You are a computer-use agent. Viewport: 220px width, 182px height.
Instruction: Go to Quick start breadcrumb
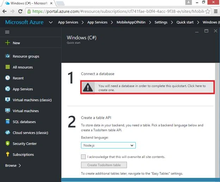(x=185, y=22)
